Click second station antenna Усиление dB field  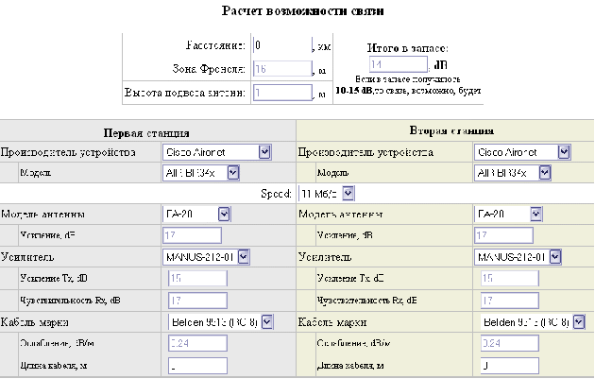click(504, 235)
